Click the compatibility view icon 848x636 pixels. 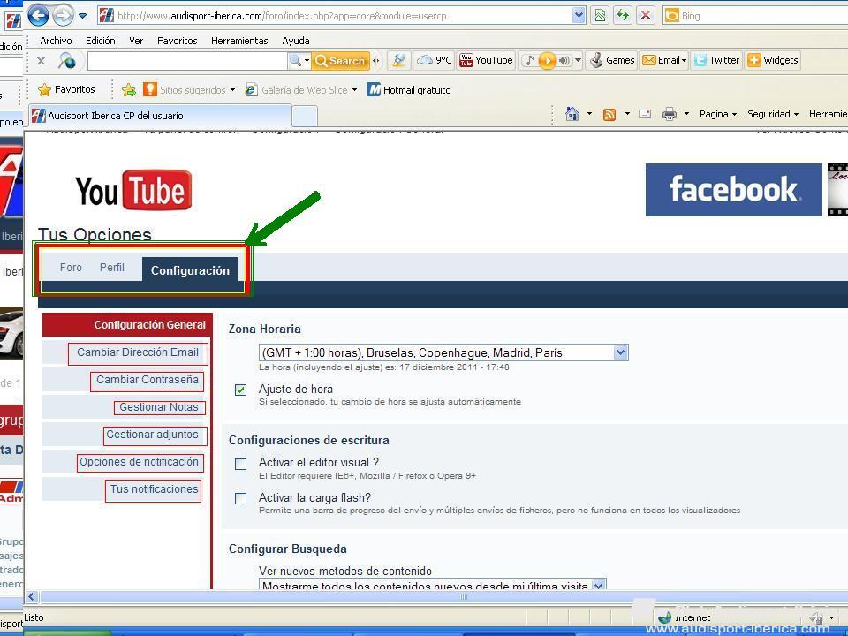pyautogui.click(x=600, y=16)
